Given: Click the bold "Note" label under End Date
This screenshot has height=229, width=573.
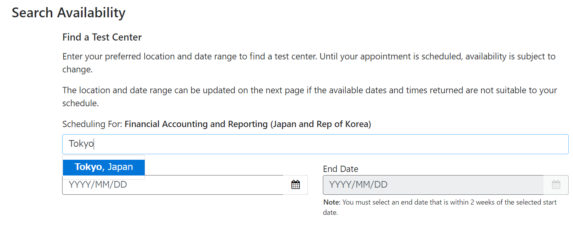Looking at the screenshot, I should coord(331,202).
